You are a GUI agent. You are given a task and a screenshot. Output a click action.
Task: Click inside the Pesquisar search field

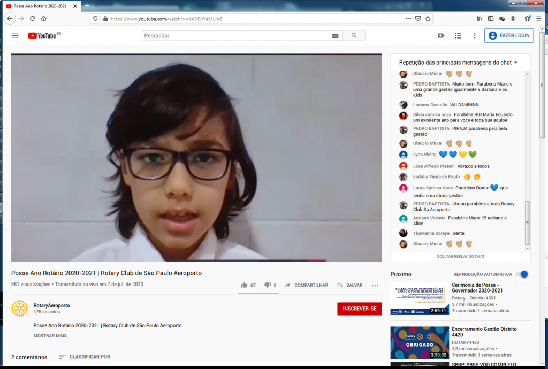pos(235,36)
